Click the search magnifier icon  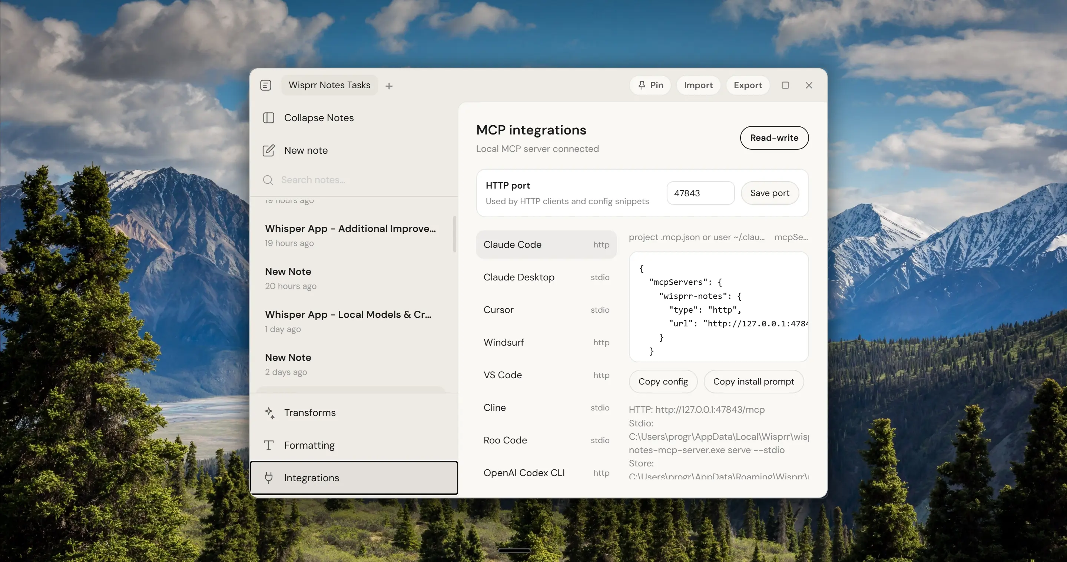coord(268,180)
